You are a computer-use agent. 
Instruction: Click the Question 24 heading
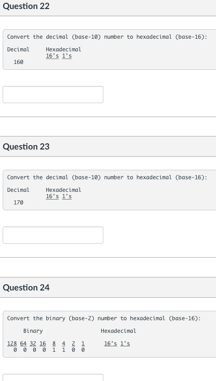point(26,287)
